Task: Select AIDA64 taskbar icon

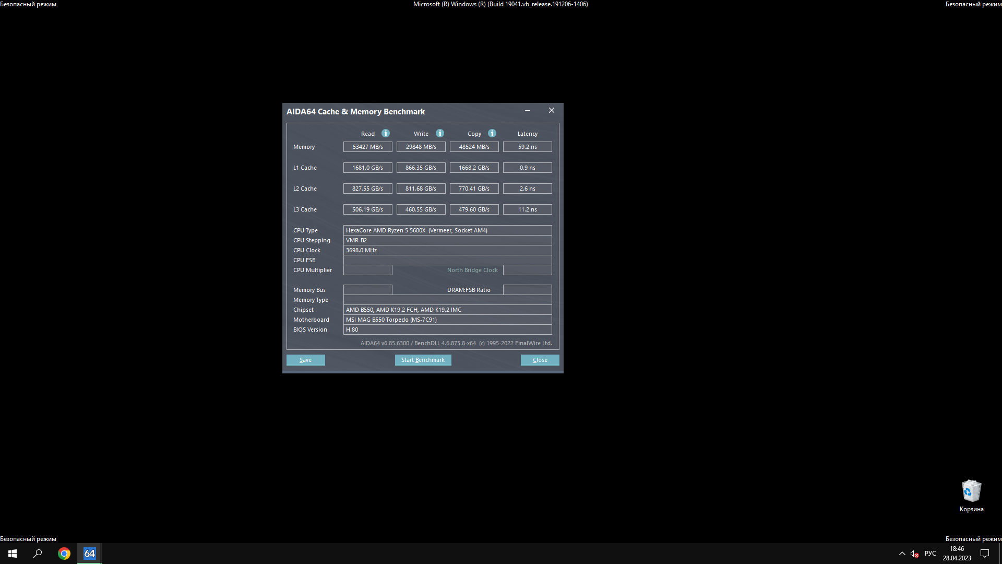Action: point(90,554)
